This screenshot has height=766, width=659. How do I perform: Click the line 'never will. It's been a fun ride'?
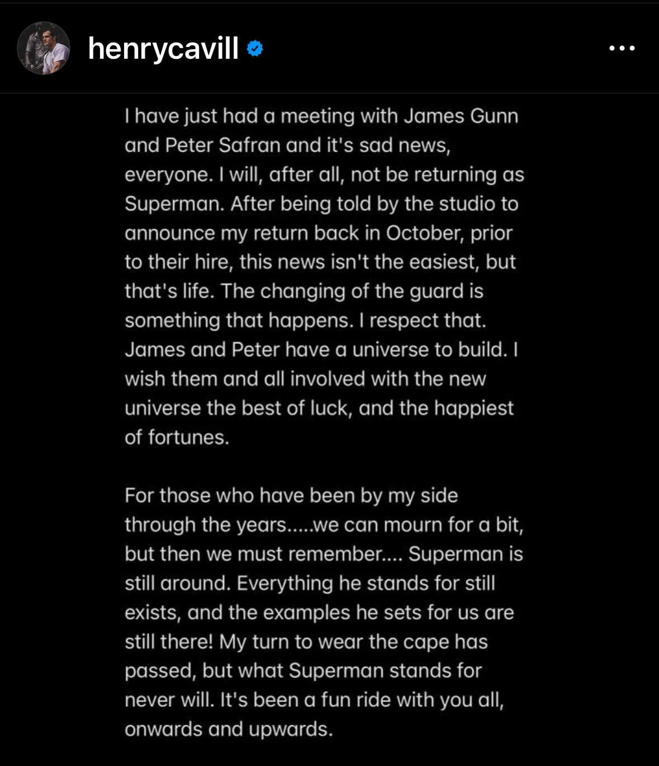tap(314, 700)
